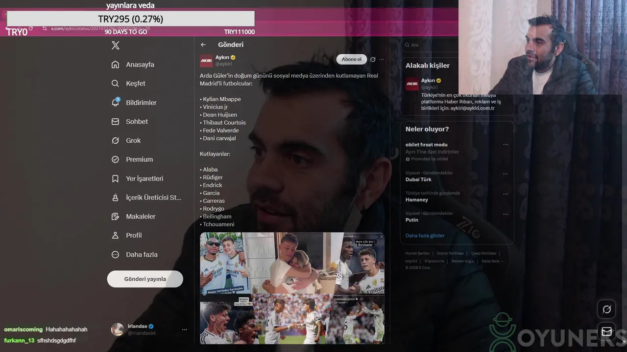Click the Premium verified badge icon

[115, 159]
